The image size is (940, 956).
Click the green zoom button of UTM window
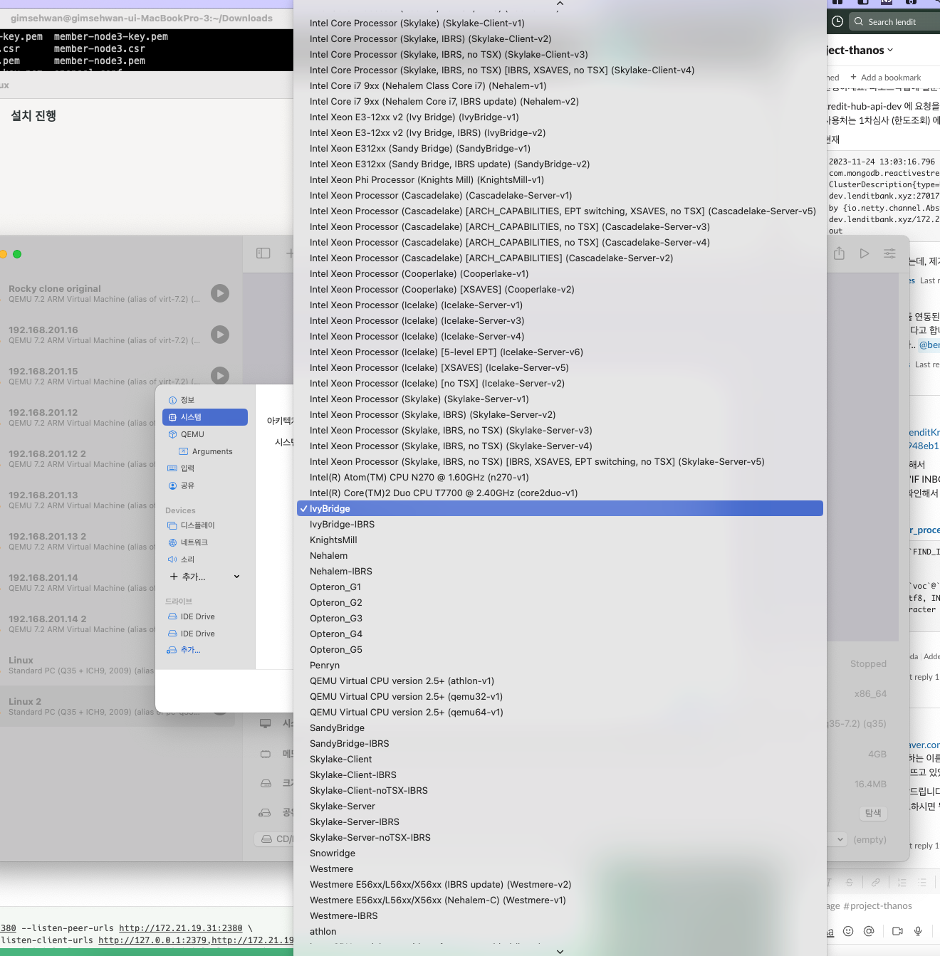click(x=17, y=254)
